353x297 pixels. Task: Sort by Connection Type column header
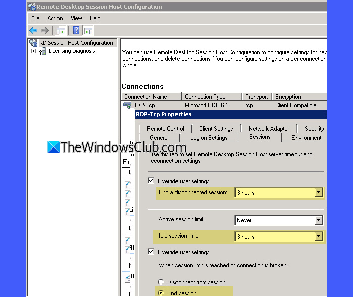pos(211,96)
